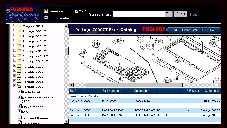Screen dimensions: 227x128
Task: Click the Maintenance Manual document icon
Action: 20,97
